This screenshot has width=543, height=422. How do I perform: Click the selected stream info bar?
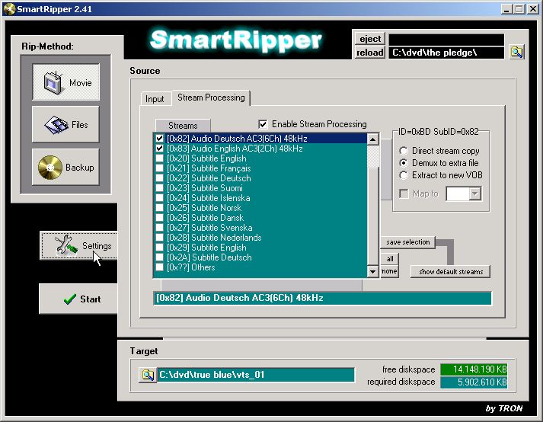322,298
